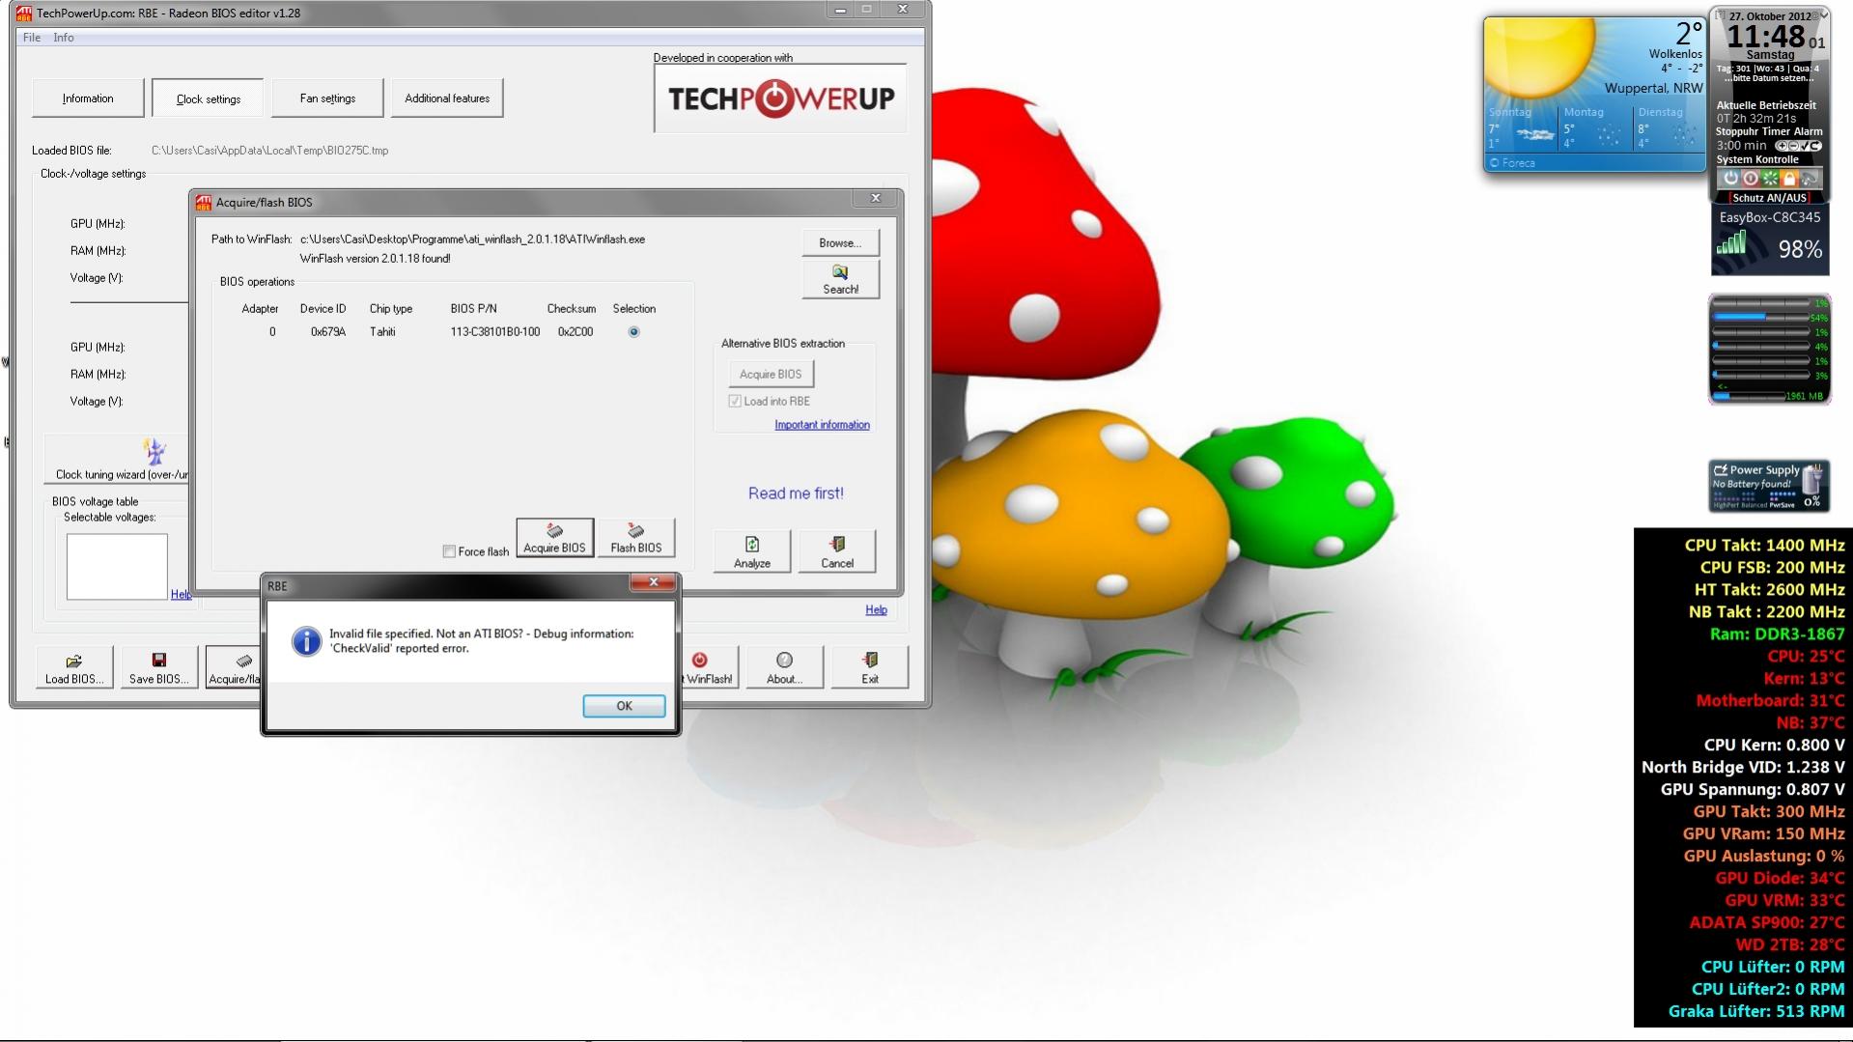This screenshot has width=1853, height=1042.
Task: Click Montag forecast in weather gadget
Action: click(x=1593, y=128)
